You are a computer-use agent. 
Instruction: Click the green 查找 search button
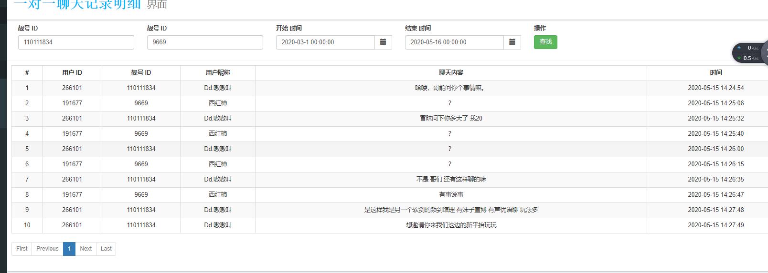[545, 42]
